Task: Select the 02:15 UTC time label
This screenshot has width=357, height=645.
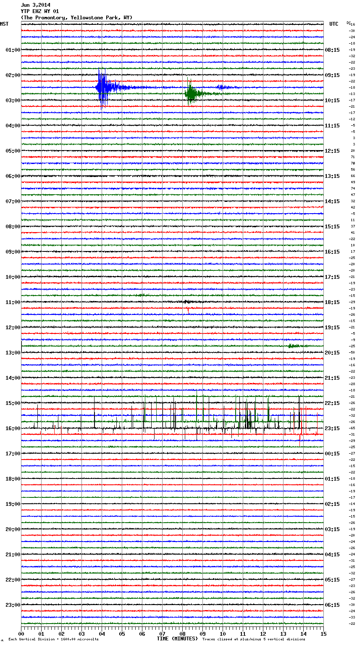Action: click(332, 504)
